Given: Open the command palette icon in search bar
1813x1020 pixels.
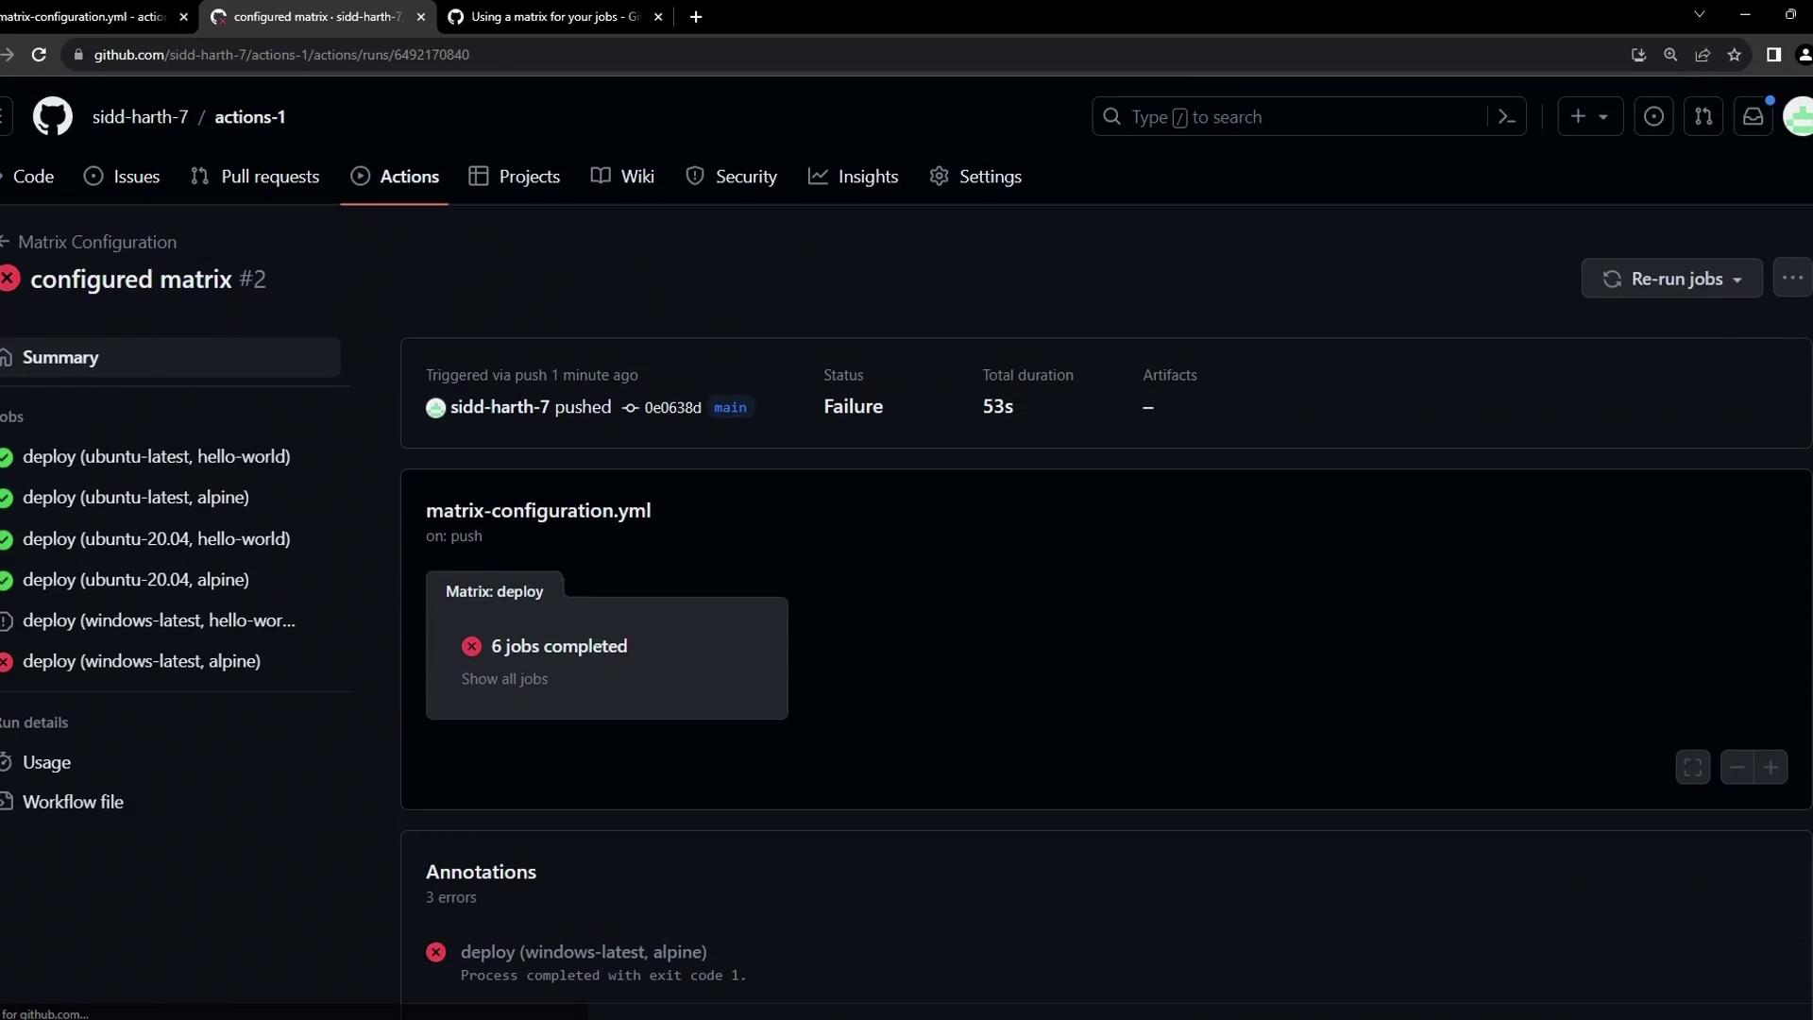Looking at the screenshot, I should click(x=1507, y=117).
